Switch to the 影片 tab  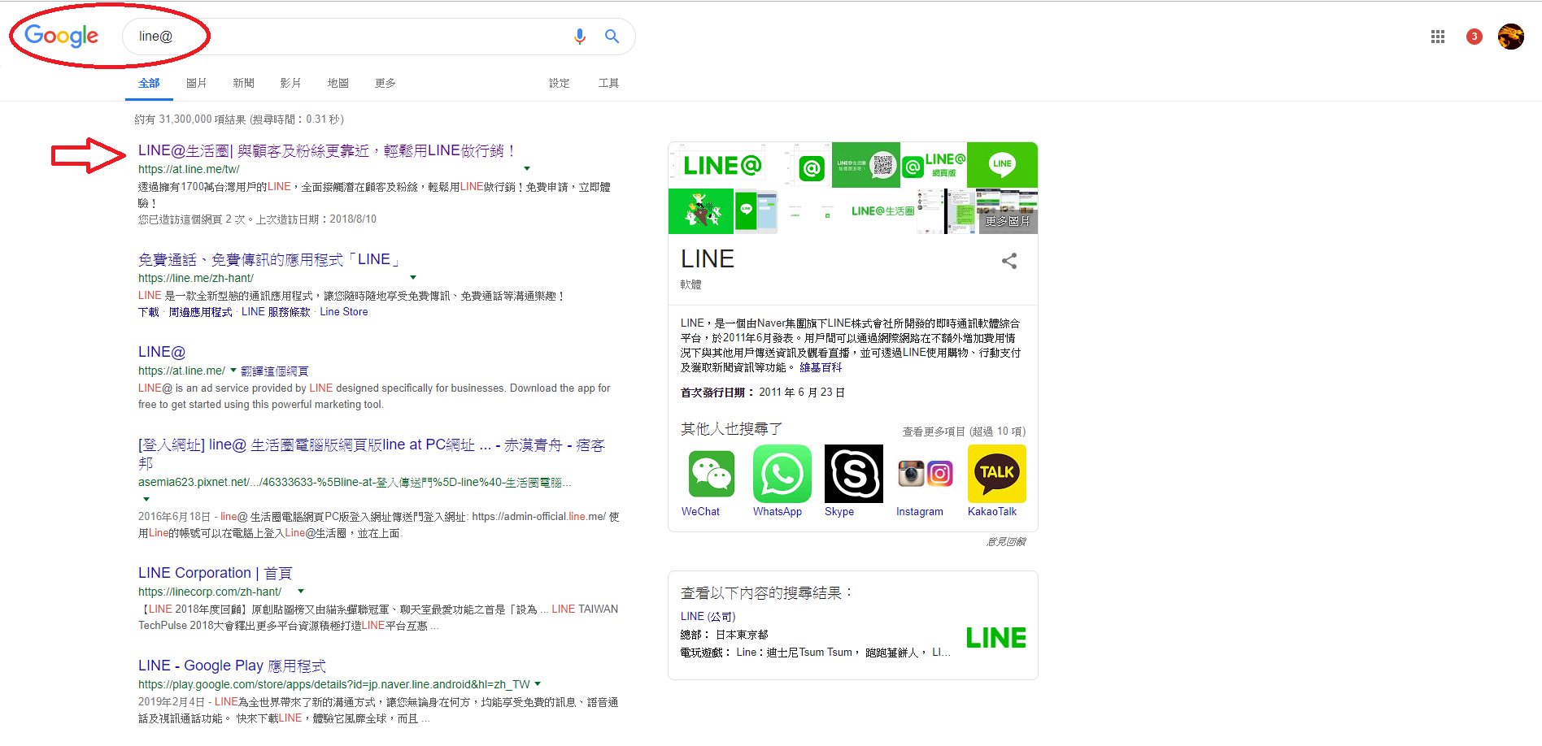(290, 83)
